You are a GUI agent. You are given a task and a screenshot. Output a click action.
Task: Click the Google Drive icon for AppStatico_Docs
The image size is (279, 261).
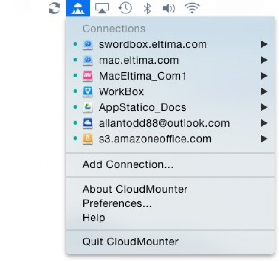(88, 107)
